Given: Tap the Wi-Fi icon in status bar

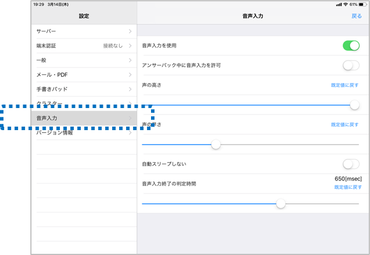Looking at the screenshot, I should pos(346,4).
